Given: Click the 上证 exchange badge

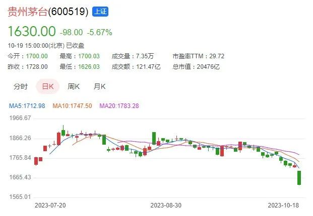Looking at the screenshot, I should coord(100,12).
